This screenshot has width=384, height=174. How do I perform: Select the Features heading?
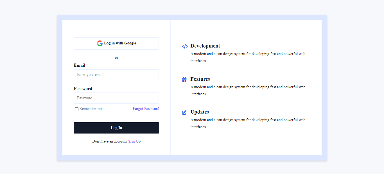point(200,79)
